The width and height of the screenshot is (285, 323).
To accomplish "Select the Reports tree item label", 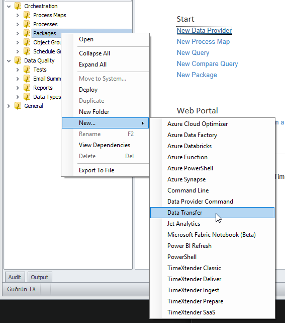I will tap(43, 88).
